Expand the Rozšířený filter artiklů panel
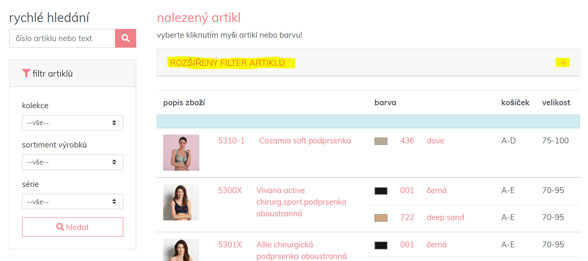Image resolution: width=588 pixels, height=261 pixels. [x=232, y=63]
